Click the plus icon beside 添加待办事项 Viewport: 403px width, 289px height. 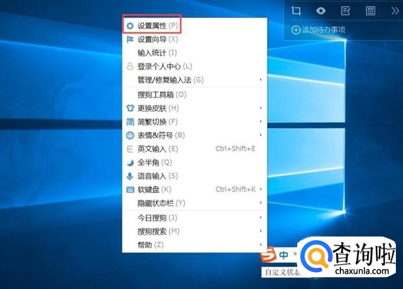(296, 30)
